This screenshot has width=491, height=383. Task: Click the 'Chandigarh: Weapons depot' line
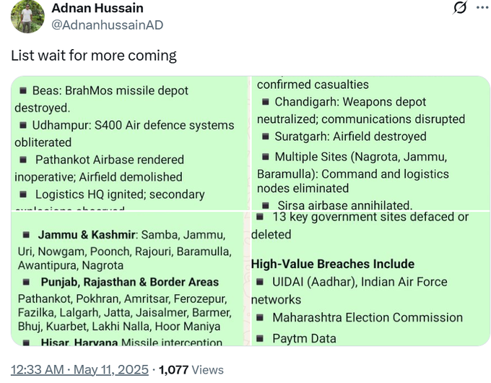[349, 102]
